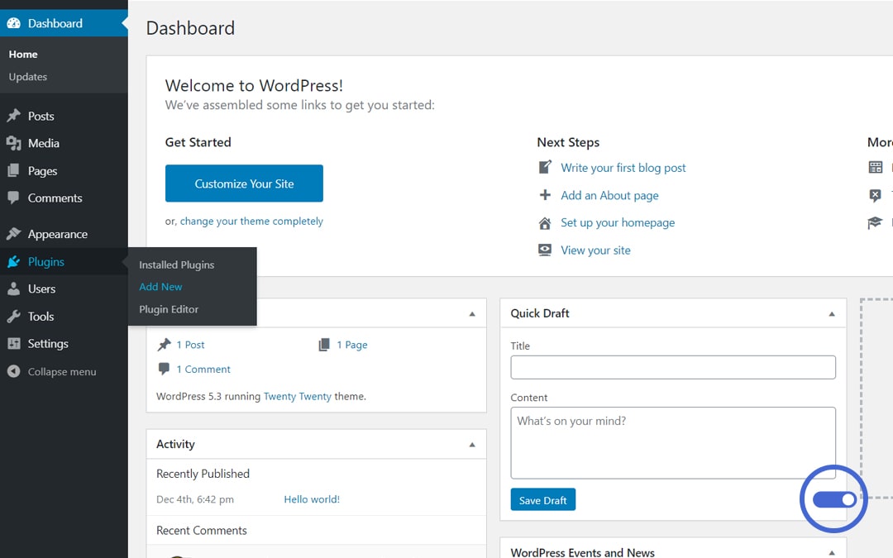Click the Settings sliders icon
Viewport: 893px width, 558px height.
point(14,343)
